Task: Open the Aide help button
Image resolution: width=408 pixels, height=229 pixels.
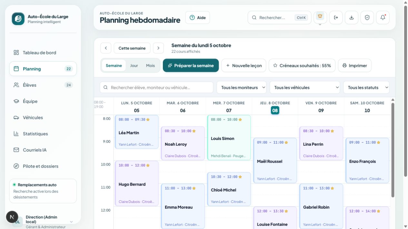Action: tap(197, 18)
